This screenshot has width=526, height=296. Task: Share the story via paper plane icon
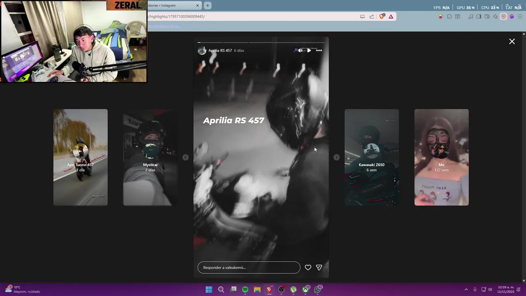[319, 268]
